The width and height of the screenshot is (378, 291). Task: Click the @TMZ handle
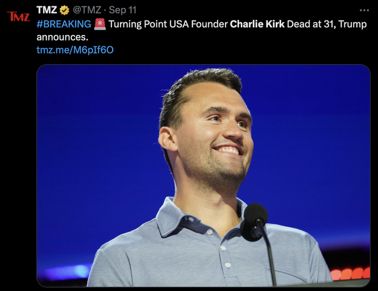point(87,10)
